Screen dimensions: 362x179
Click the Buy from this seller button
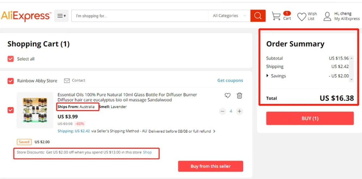(211, 166)
